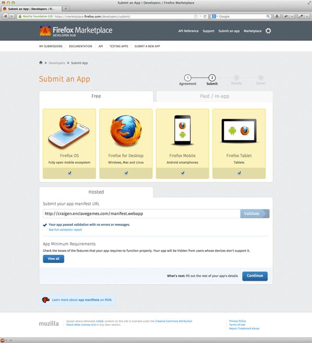The image size is (312, 343).
Task: Click the green padlock site identity icon
Action: (20, 16)
